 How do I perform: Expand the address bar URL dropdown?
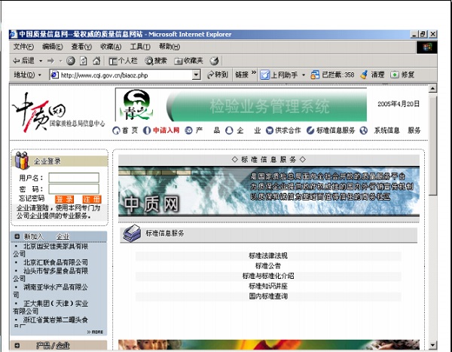[196, 75]
